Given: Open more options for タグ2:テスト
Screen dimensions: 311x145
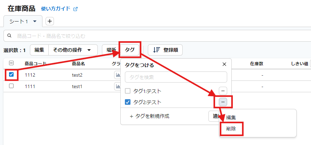Looking at the screenshot, I should 223,102.
